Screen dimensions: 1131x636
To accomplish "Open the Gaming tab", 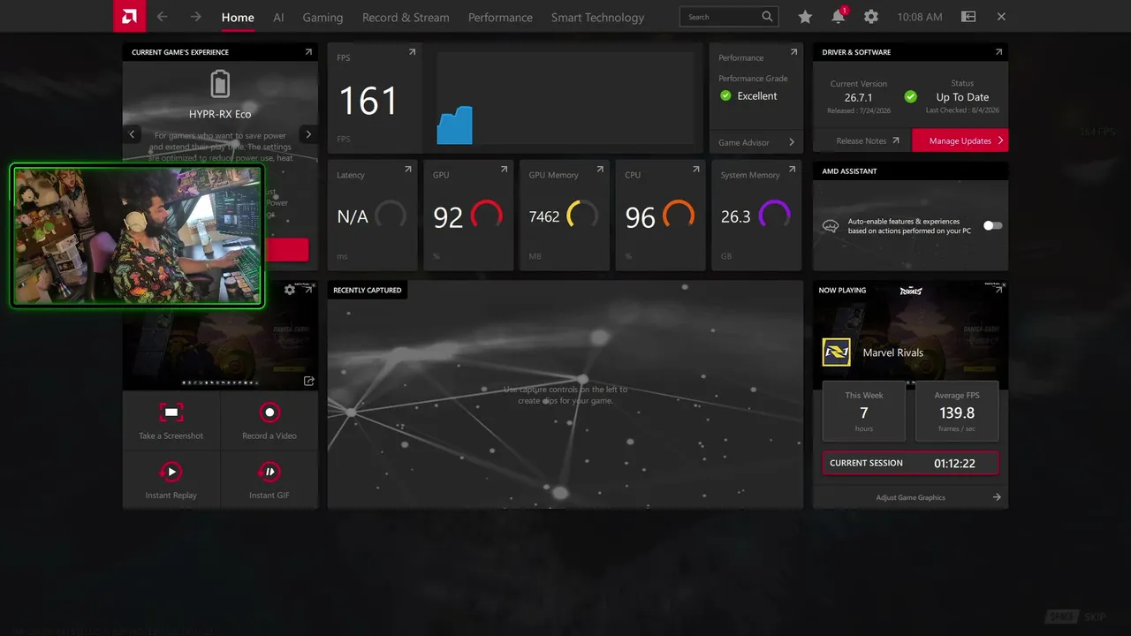I will click(x=323, y=18).
